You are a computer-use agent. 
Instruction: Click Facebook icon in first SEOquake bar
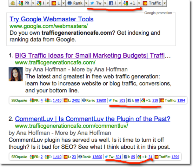pyautogui.click(x=129, y=100)
